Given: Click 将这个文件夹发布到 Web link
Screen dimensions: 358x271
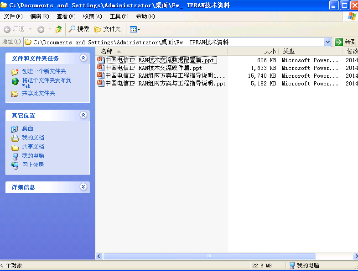Looking at the screenshot, I should click(47, 83).
